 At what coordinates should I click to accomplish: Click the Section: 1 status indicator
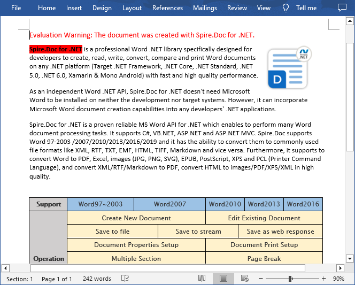20,279
